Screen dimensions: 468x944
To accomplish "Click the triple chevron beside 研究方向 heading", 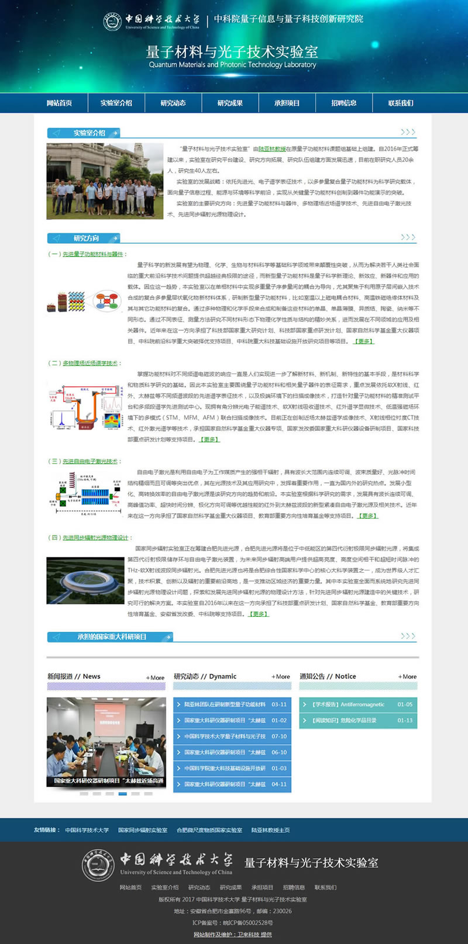I will (408, 237).
